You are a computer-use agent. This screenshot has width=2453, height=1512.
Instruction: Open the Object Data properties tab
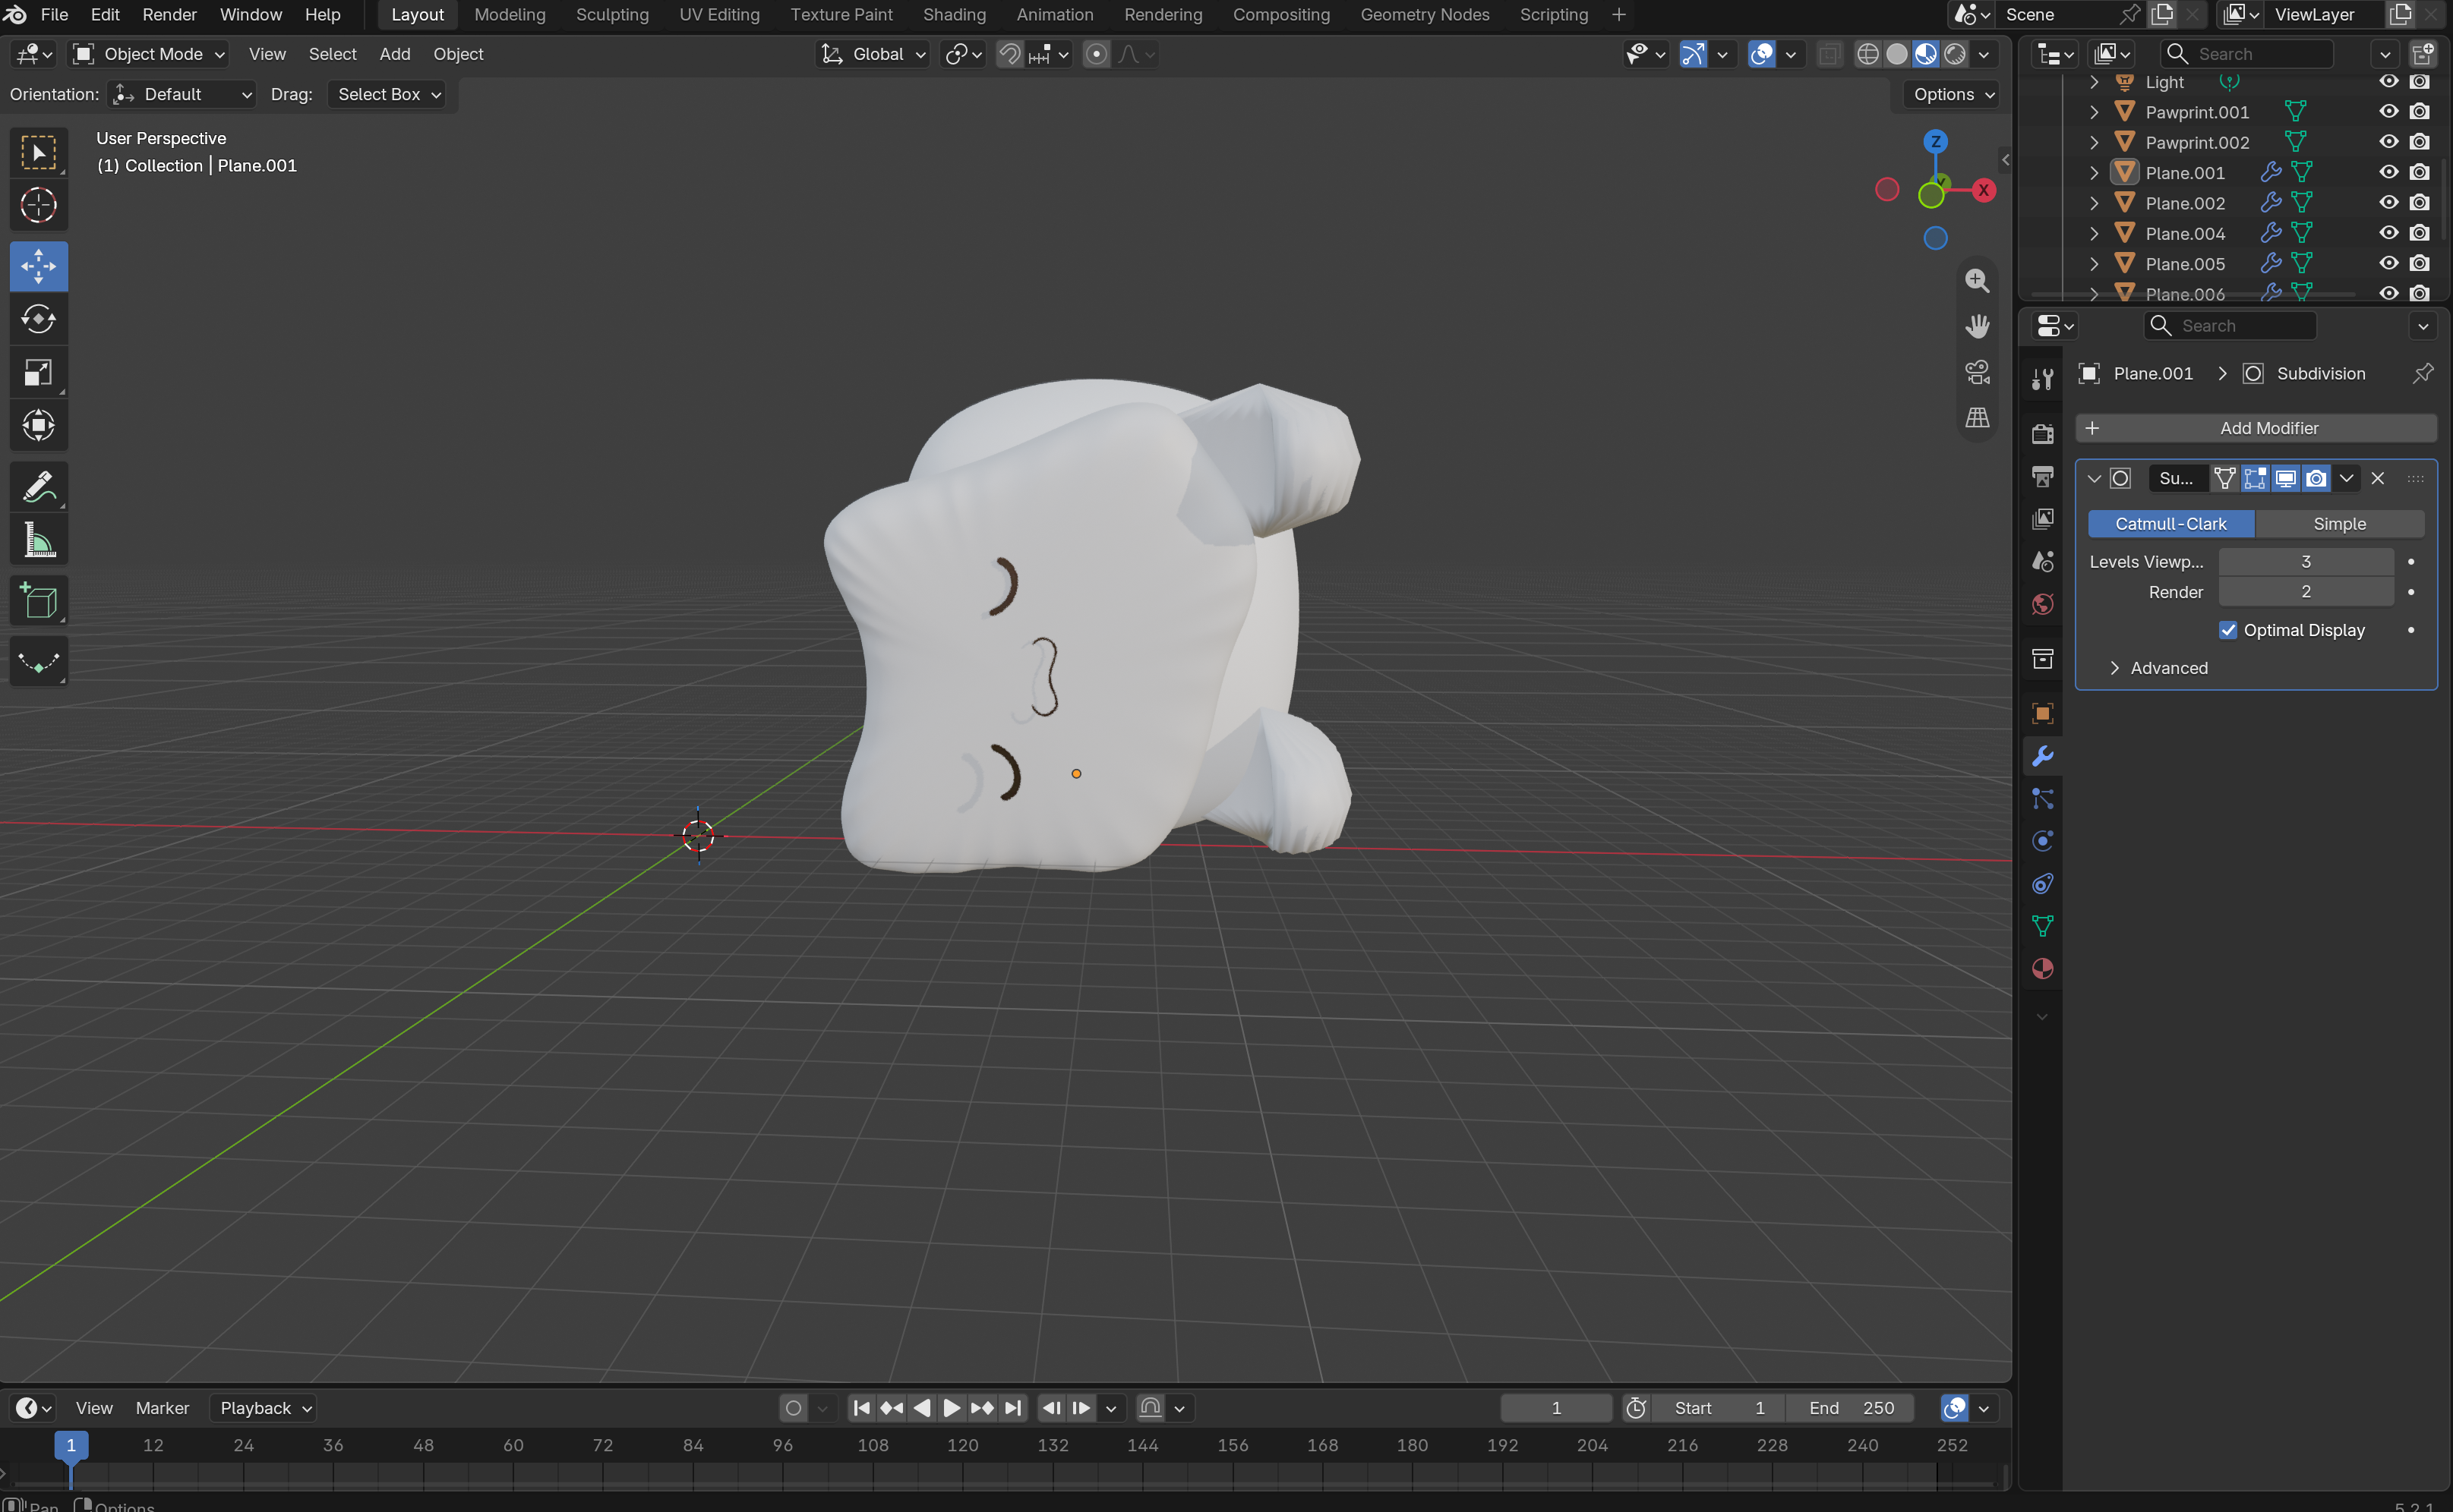(2042, 926)
